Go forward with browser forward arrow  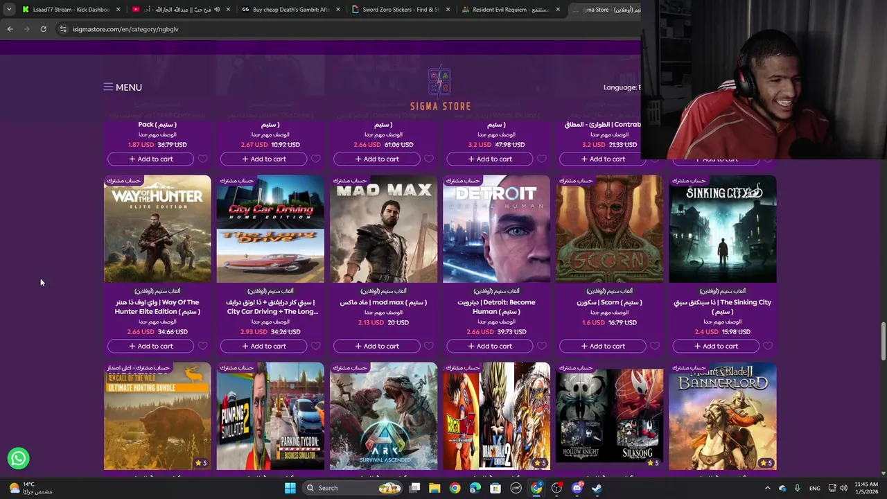pos(26,29)
